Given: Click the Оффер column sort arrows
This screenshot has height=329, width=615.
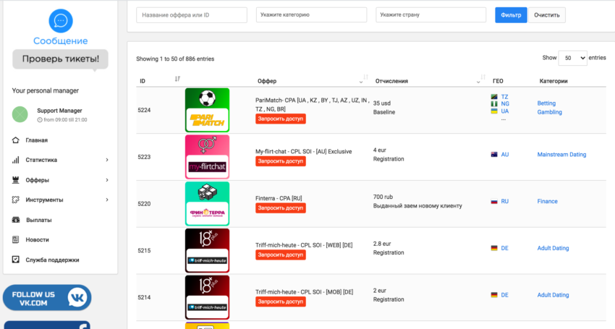Looking at the screenshot, I should (x=365, y=77).
